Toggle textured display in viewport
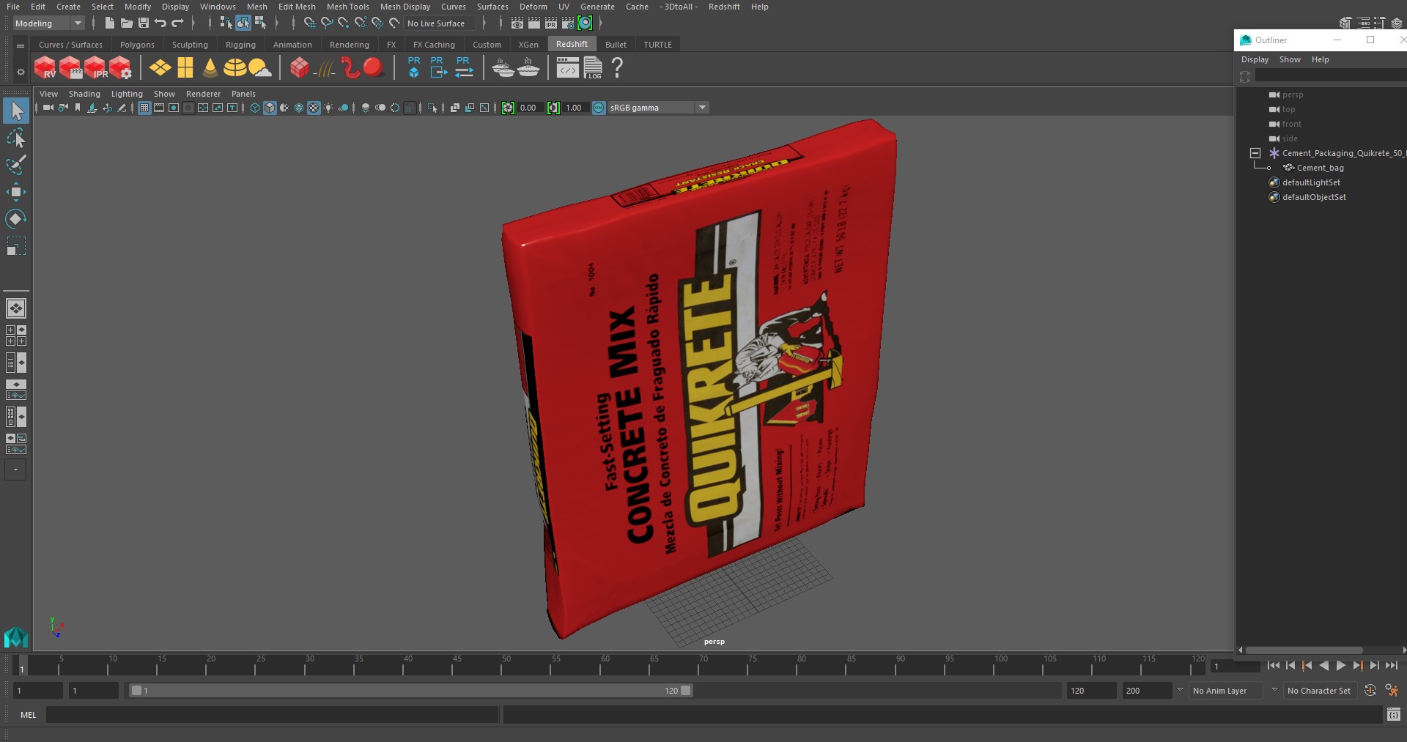Viewport: 1407px width, 742px height. (314, 108)
